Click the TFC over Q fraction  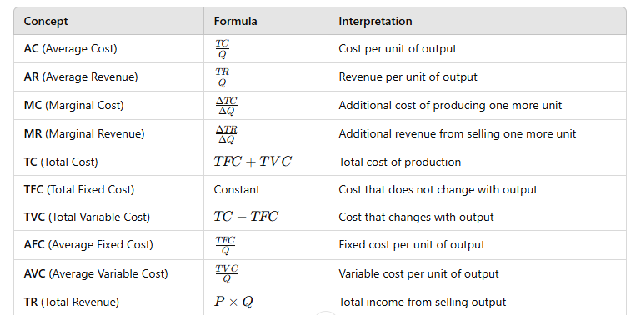point(225,245)
